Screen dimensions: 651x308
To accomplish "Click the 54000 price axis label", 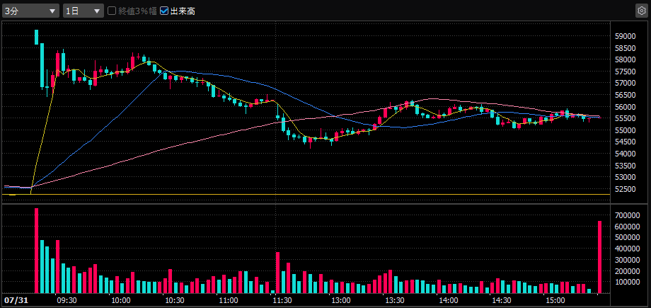I will click(x=625, y=154).
